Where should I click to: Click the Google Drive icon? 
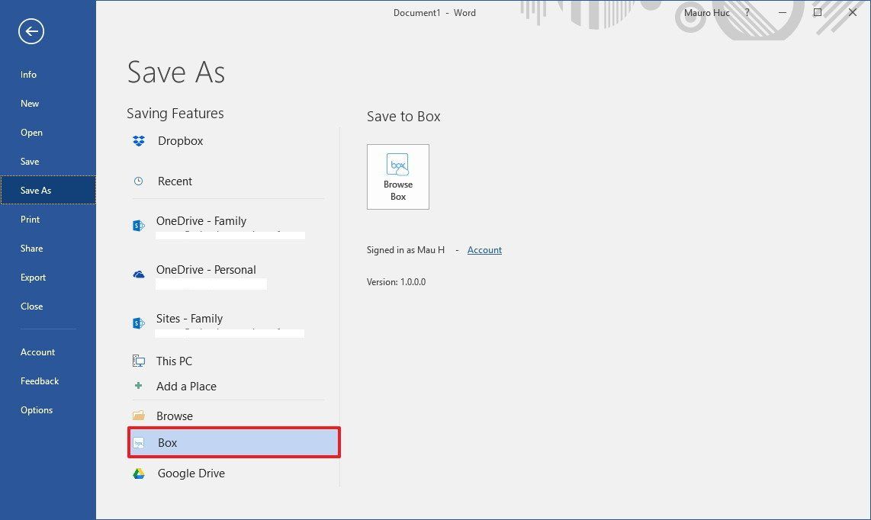point(138,473)
